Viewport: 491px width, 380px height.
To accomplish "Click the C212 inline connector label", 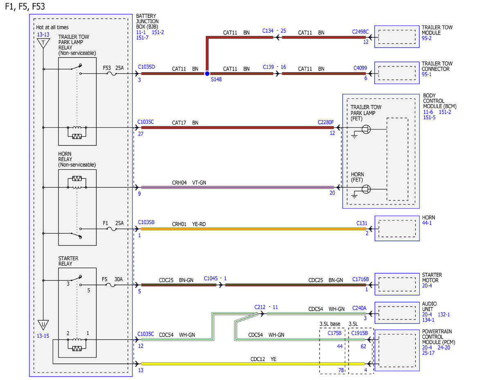I will (x=260, y=307).
